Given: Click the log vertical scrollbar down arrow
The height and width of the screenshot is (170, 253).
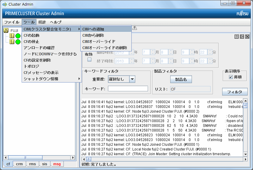Looking at the screenshot, I should tap(245, 154).
